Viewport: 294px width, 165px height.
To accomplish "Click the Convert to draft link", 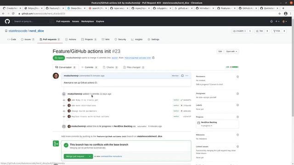I will tap(216, 84).
